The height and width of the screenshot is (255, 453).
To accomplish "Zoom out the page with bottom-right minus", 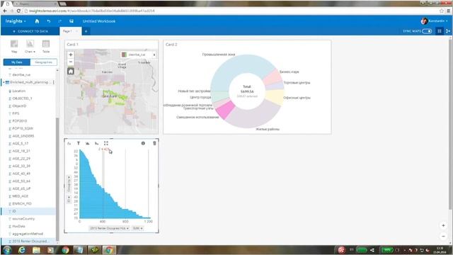I will tap(444, 236).
